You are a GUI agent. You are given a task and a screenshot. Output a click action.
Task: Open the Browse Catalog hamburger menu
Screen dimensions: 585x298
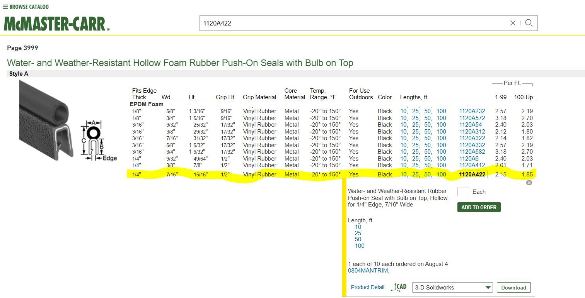click(x=26, y=7)
